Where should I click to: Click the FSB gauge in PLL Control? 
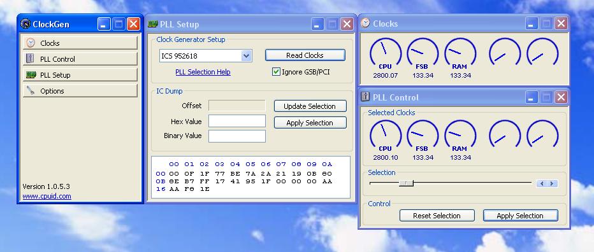[x=423, y=136]
